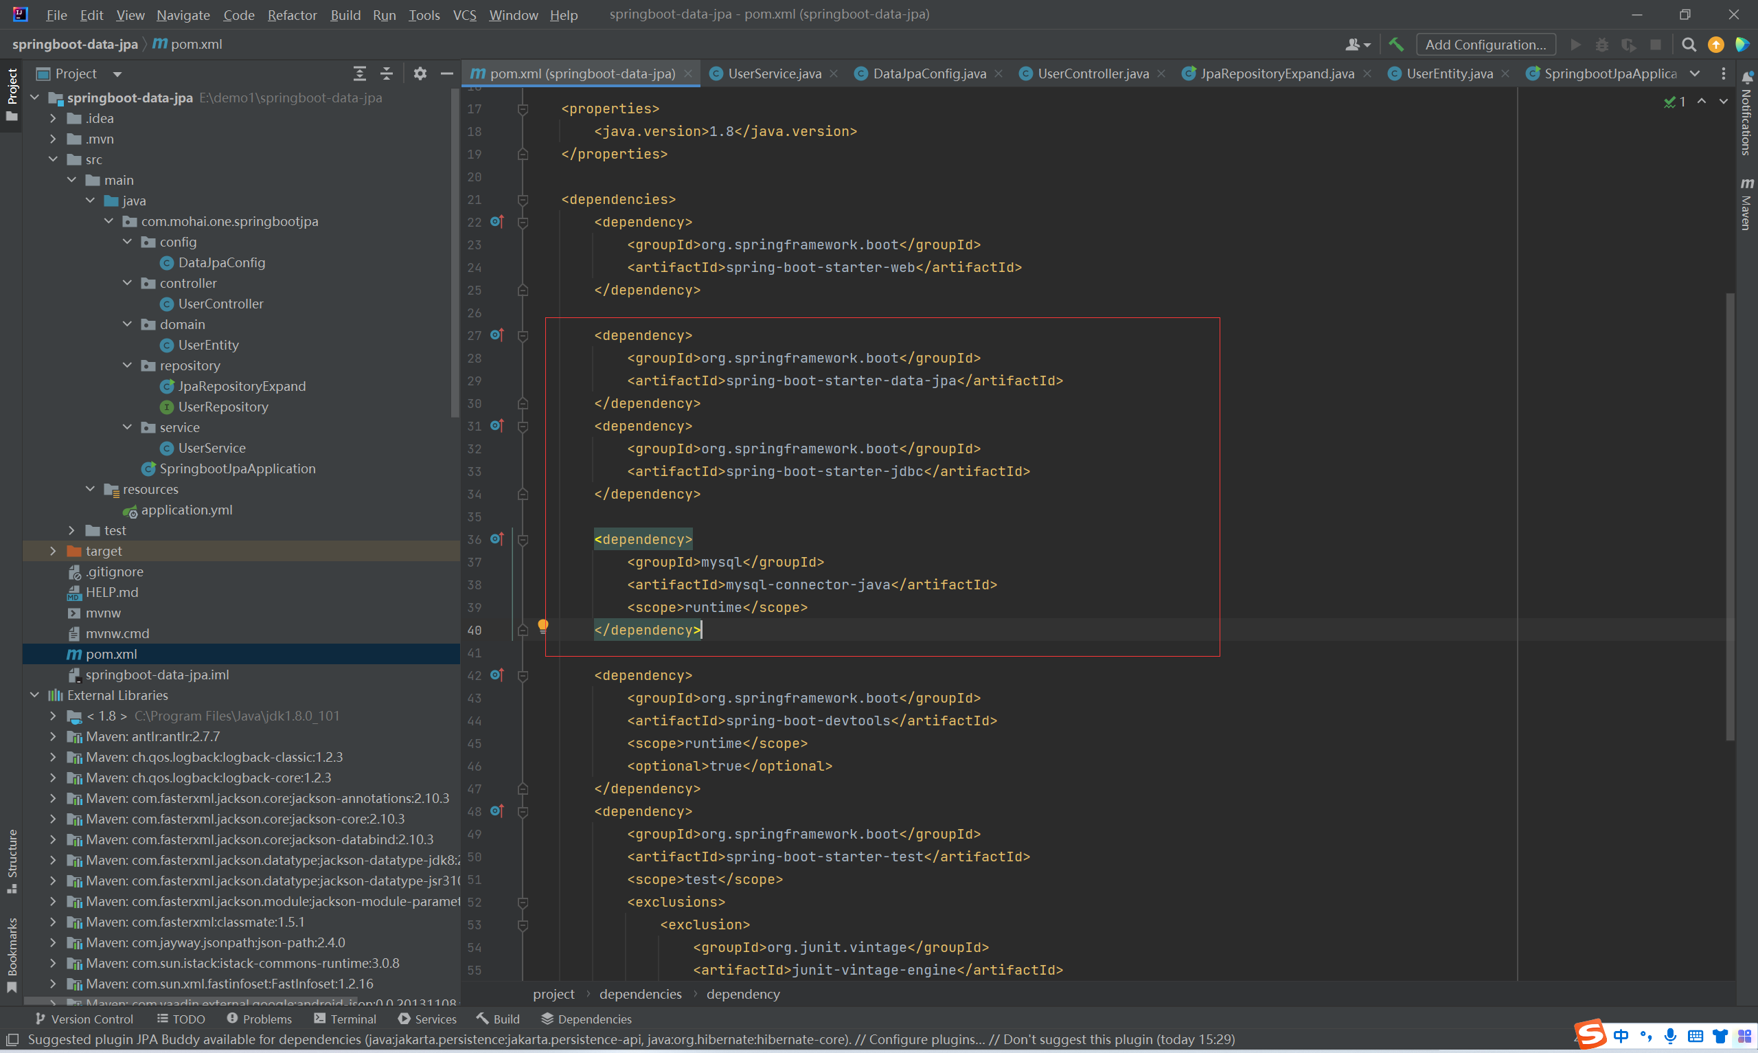The width and height of the screenshot is (1758, 1053).
Task: Open the Maven tool window
Action: tap(1746, 205)
